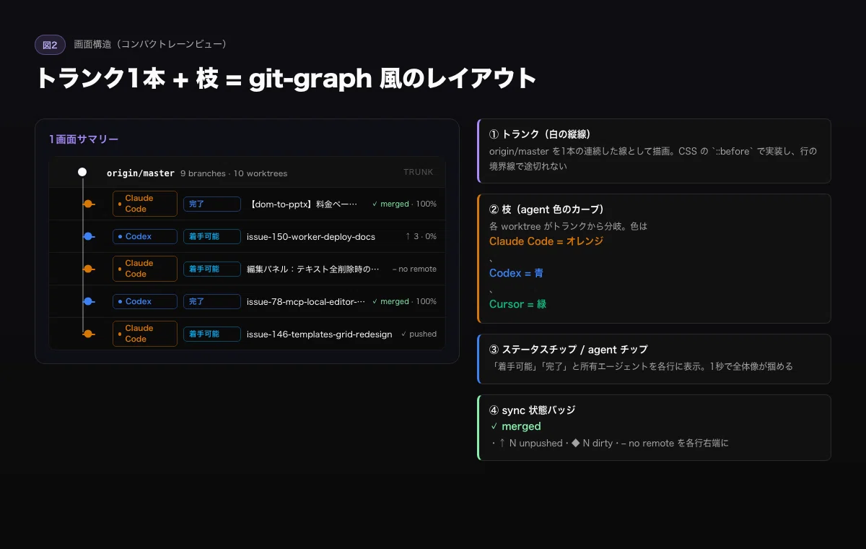Click the blue branch node on the issue-78-mcp-local-editor row
The width and height of the screenshot is (866, 549).
[88, 301]
